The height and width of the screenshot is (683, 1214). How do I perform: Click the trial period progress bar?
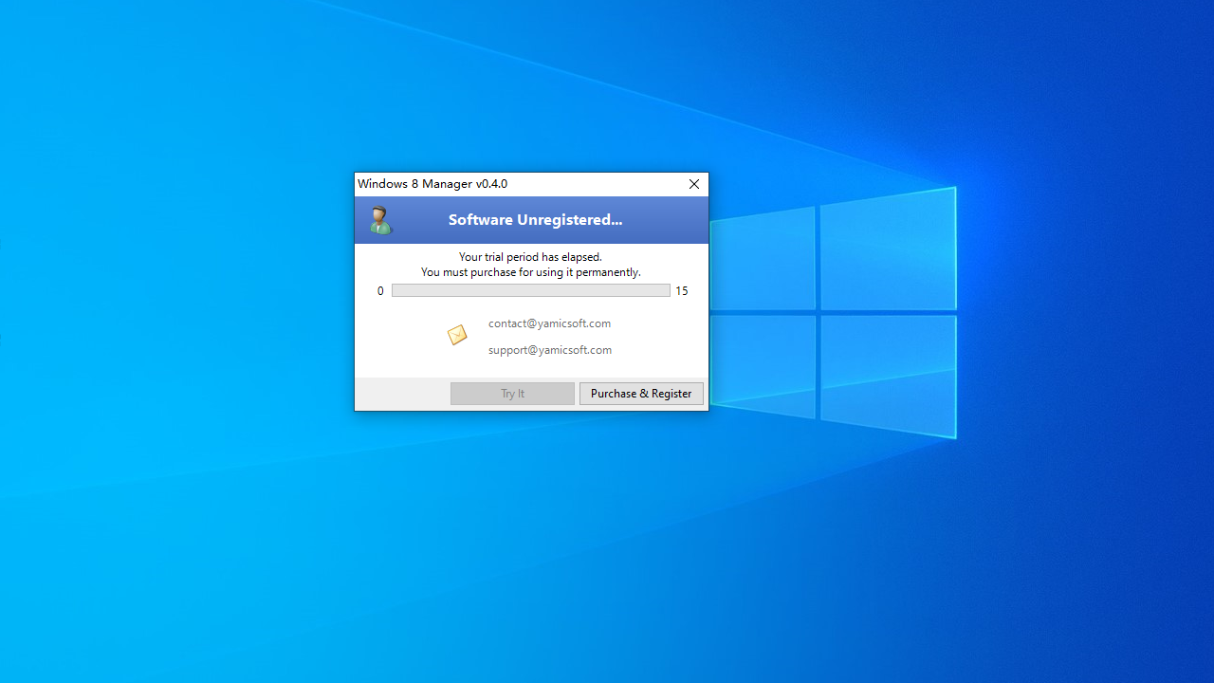530,291
